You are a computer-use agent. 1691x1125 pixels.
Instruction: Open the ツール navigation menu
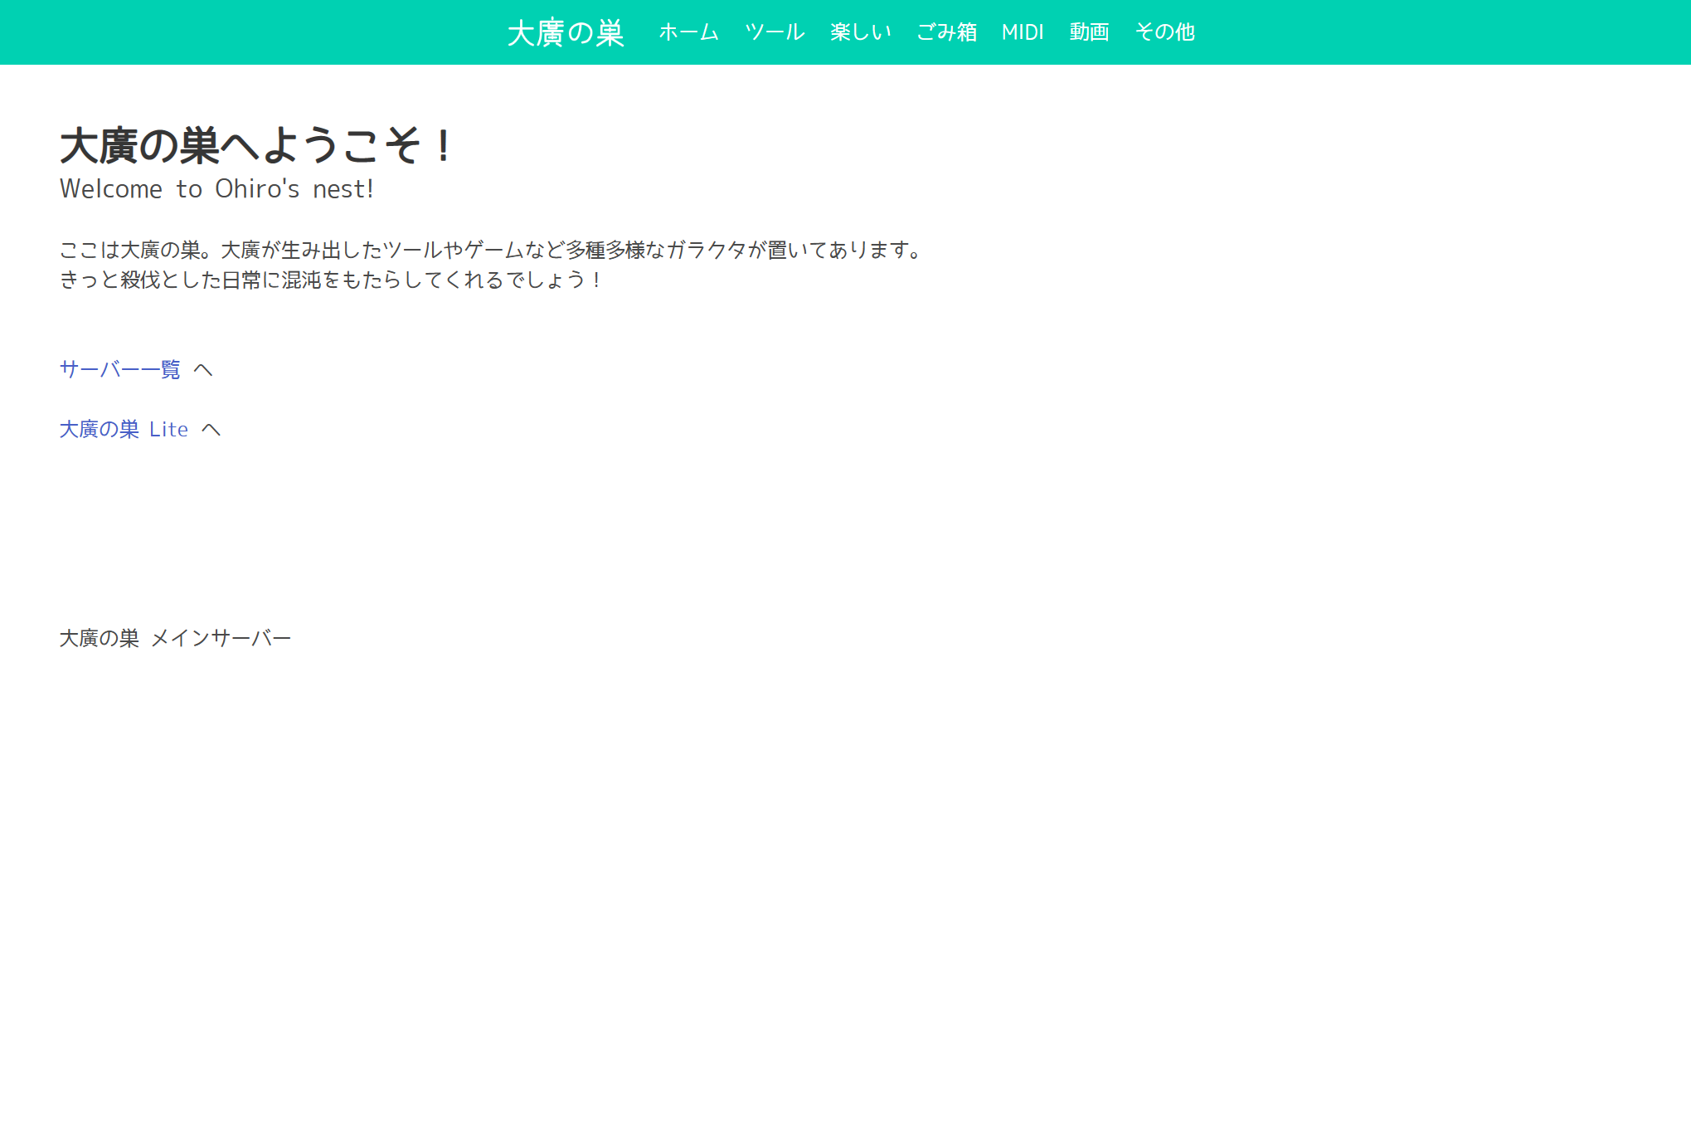775,32
